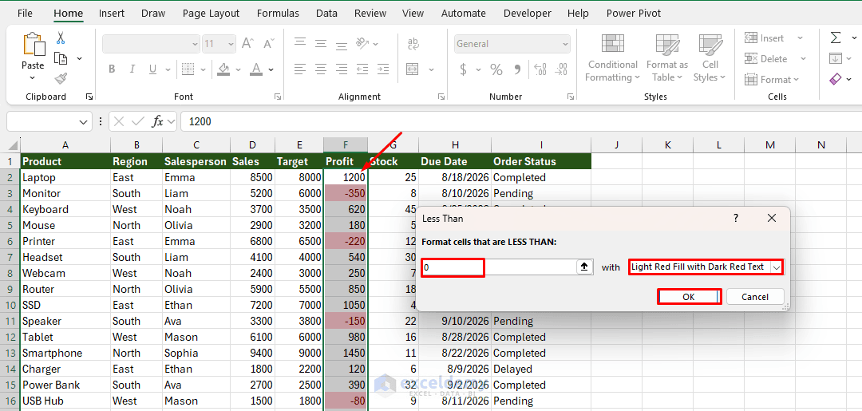862x411 pixels.
Task: Apply Comma Style format
Action: tap(517, 69)
